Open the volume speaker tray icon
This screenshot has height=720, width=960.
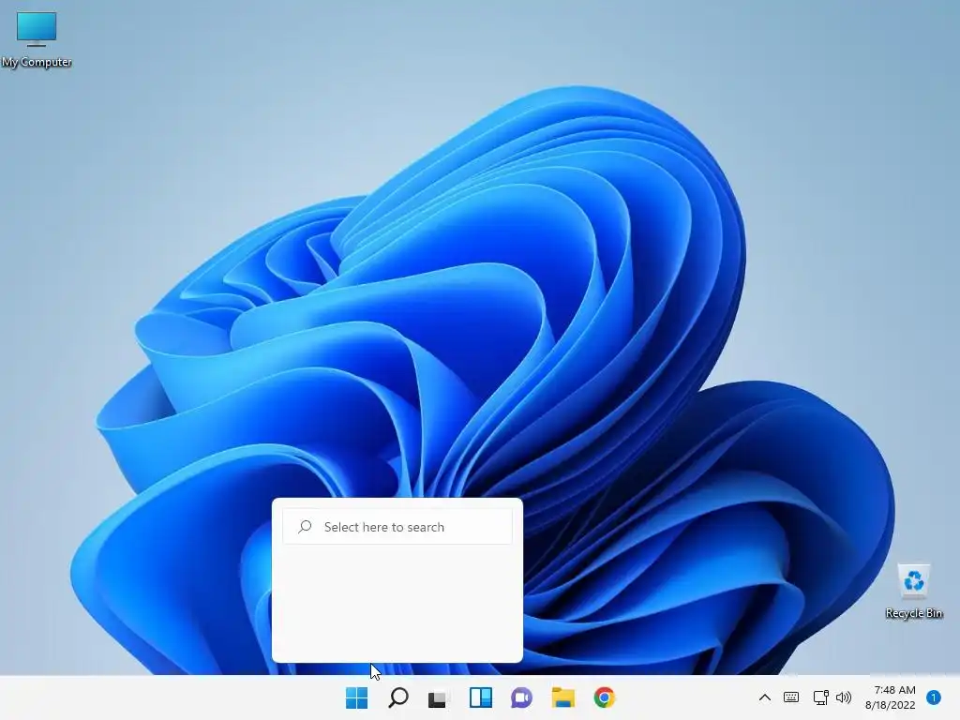844,697
